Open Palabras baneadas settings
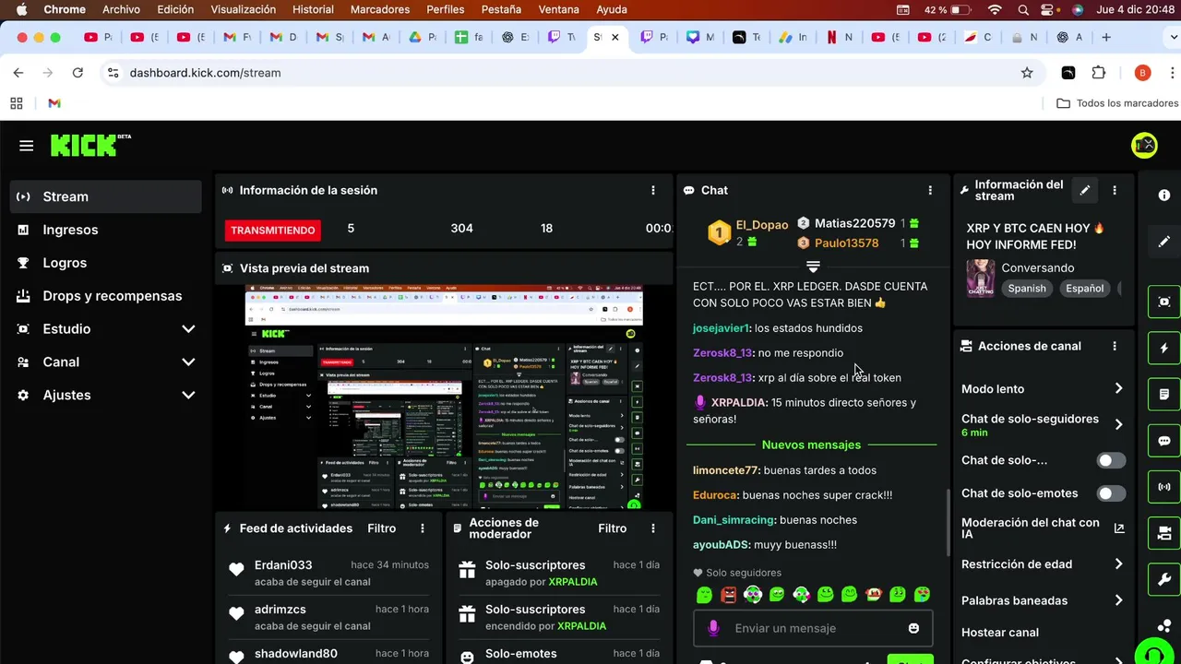This screenshot has width=1181, height=664. coord(1041,600)
